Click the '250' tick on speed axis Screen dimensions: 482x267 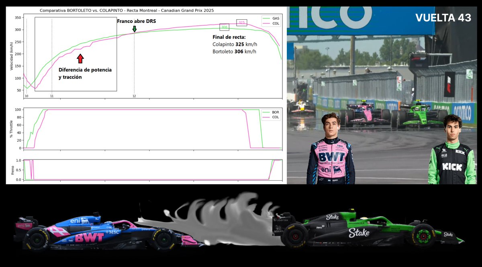pos(18,42)
